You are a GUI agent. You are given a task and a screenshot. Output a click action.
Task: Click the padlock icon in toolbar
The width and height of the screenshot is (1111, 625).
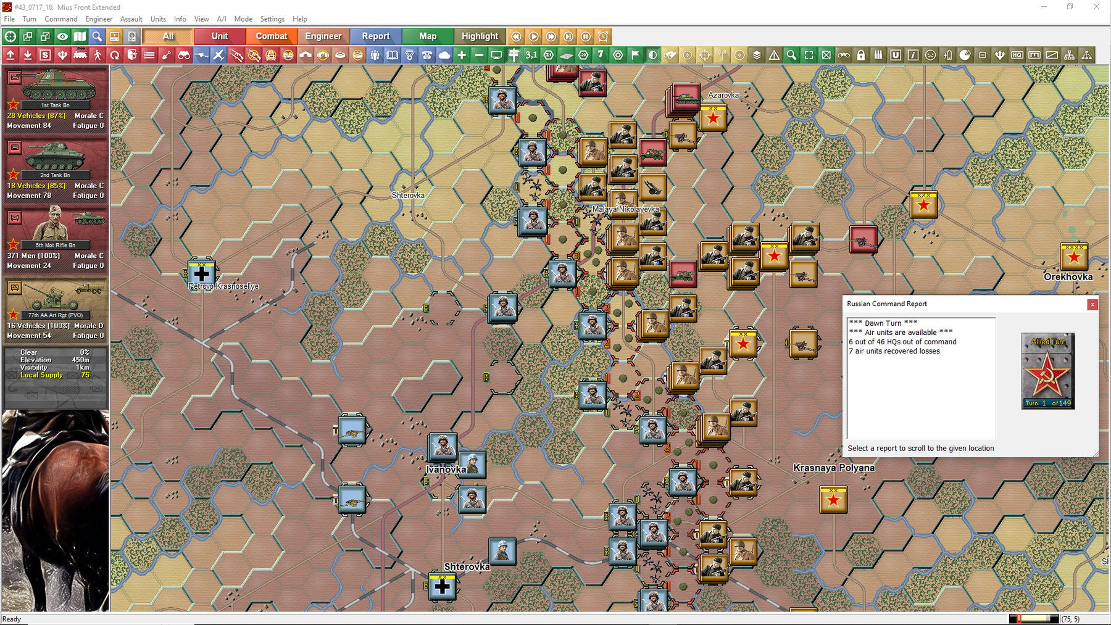860,56
